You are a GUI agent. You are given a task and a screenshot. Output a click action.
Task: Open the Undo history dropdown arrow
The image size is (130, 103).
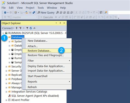click(91, 13)
